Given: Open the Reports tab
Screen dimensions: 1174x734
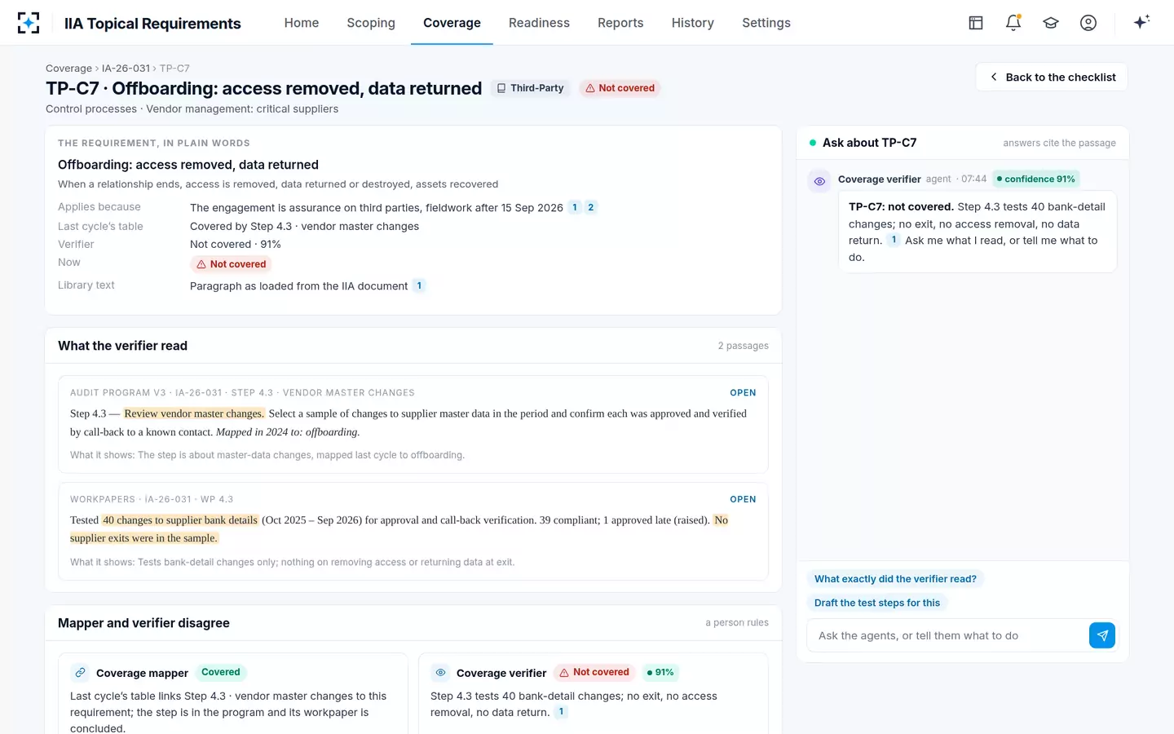Looking at the screenshot, I should (x=620, y=23).
